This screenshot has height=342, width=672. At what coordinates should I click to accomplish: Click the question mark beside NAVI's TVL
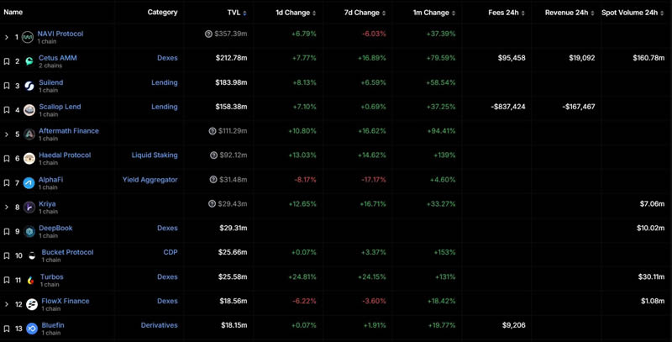click(x=208, y=34)
